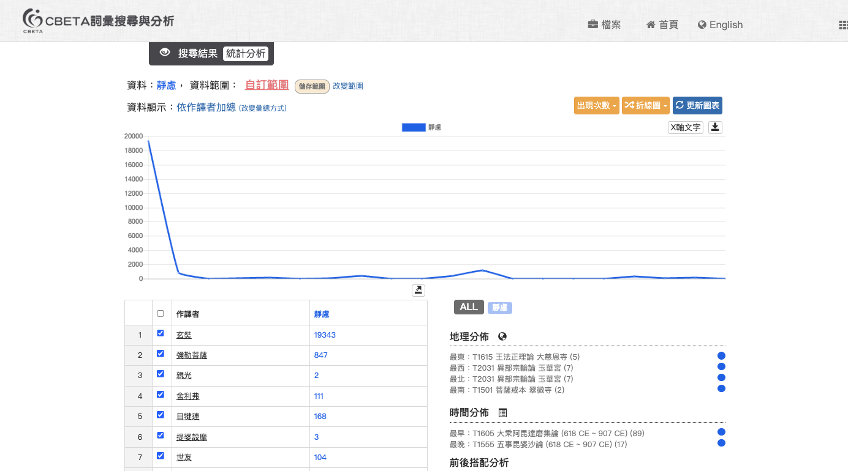This screenshot has height=471, width=848.
Task: Click the X軸文字 button
Action: [x=685, y=127]
